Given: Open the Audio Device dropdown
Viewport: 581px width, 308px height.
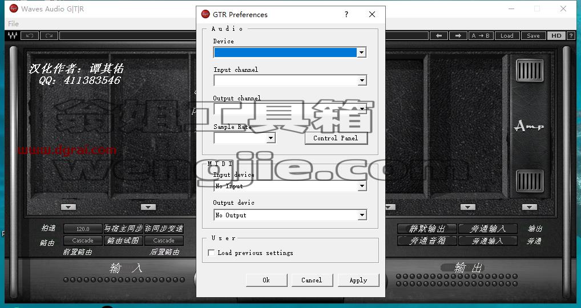Looking at the screenshot, I should 362,52.
